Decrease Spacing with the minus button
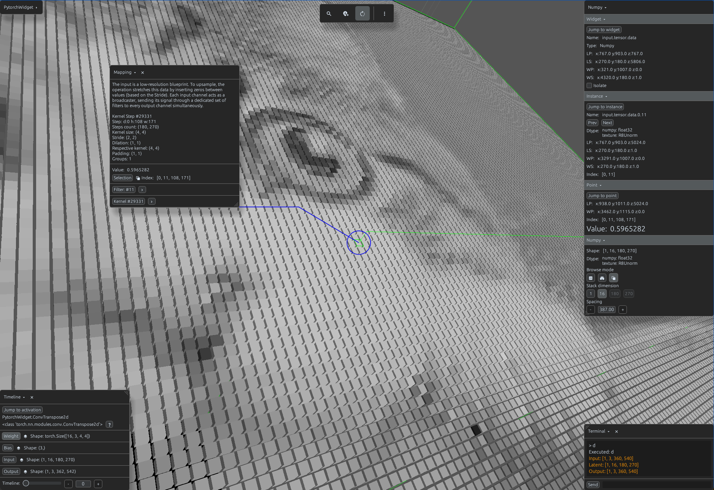The height and width of the screenshot is (490, 714). click(591, 310)
